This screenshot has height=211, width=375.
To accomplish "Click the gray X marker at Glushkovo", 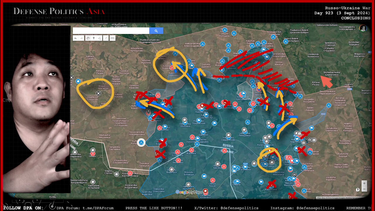I will tap(98, 93).
